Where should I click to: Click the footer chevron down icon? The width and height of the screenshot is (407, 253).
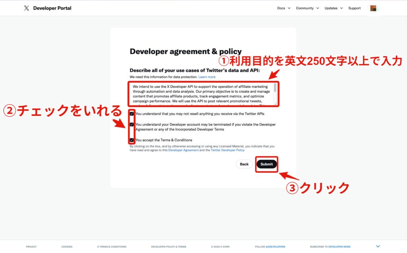[378, 246]
